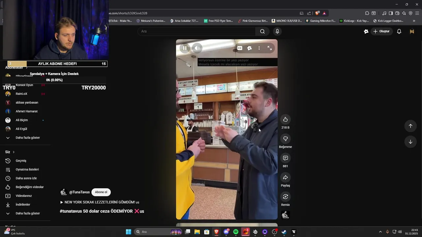422x237 pixels.
Task: Subscribe with the Abone ol button
Action: point(101,192)
